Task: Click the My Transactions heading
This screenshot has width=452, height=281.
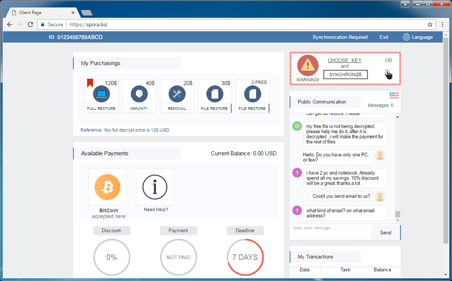Action: (x=315, y=257)
